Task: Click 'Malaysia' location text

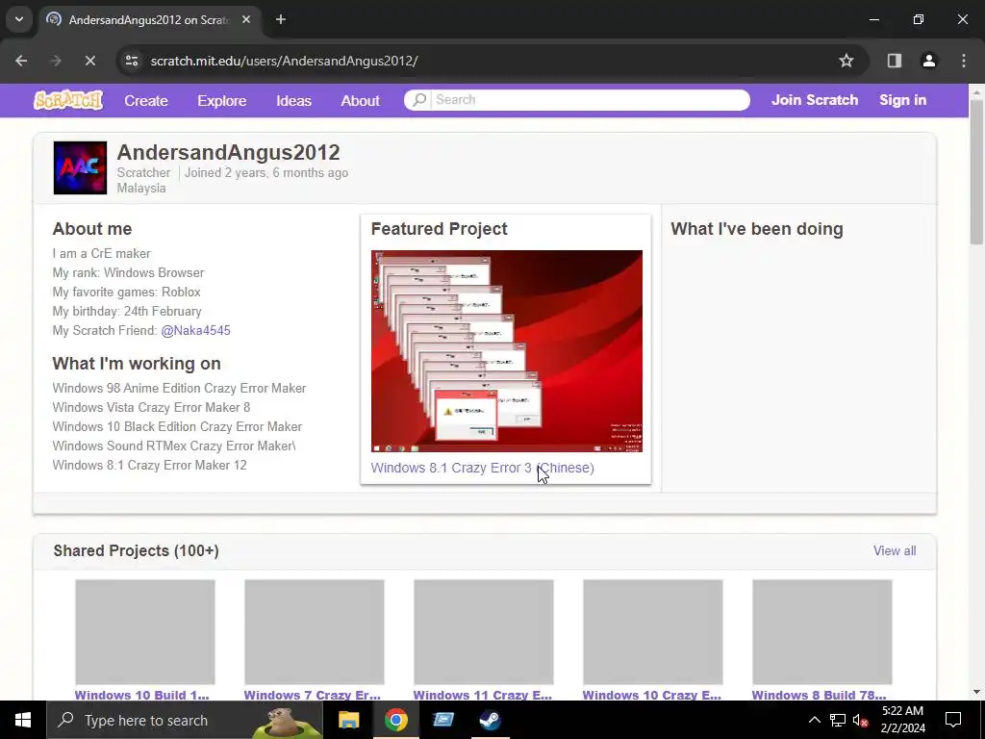Action: [x=141, y=188]
